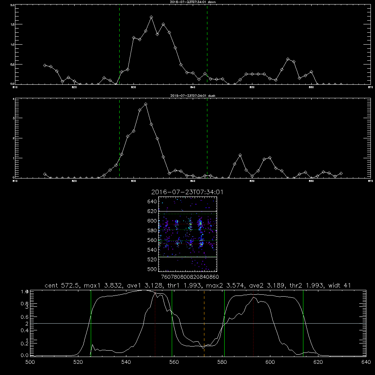375x375 pixels.
Task: Click the highest diamond point in dawn plot
Action: click(x=151, y=17)
